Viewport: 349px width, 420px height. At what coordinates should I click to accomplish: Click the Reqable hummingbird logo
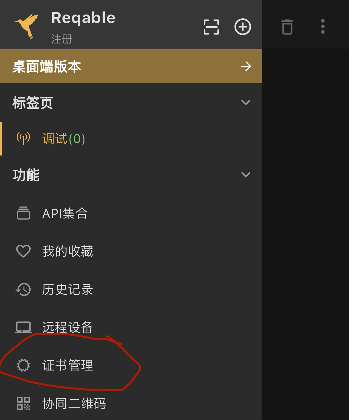tap(25, 26)
